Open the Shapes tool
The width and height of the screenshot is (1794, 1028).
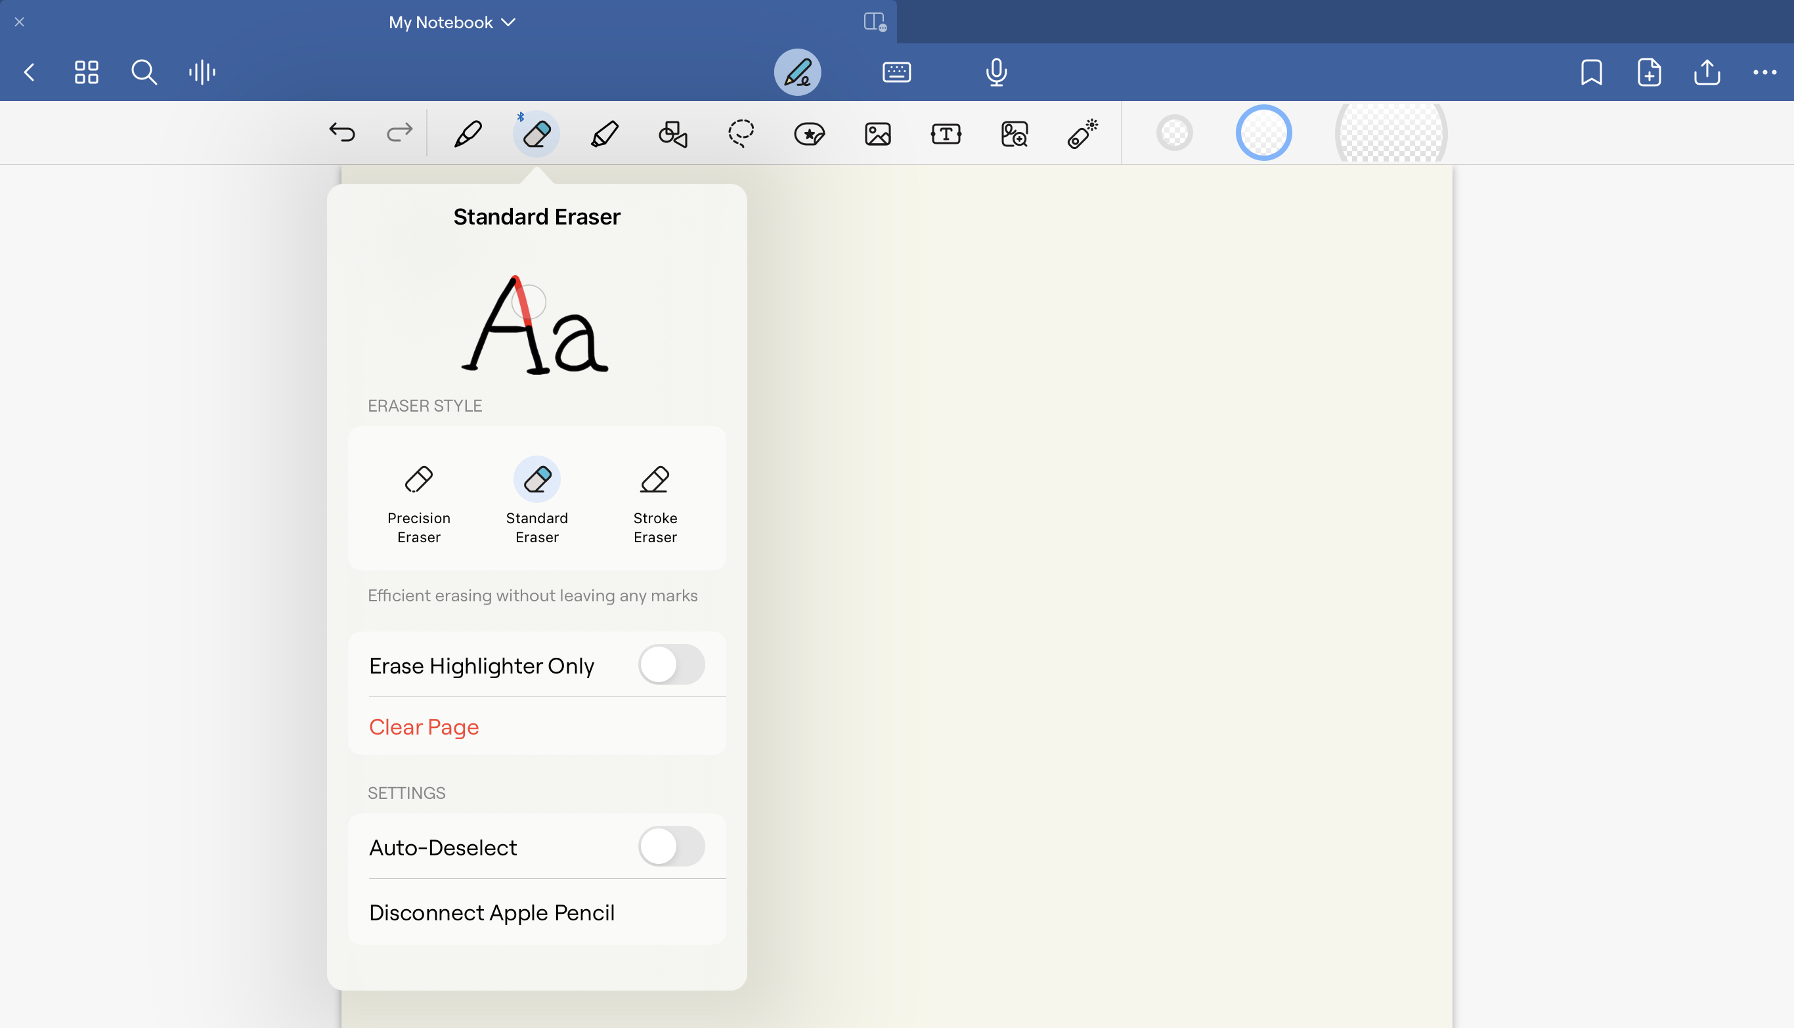coord(672,133)
